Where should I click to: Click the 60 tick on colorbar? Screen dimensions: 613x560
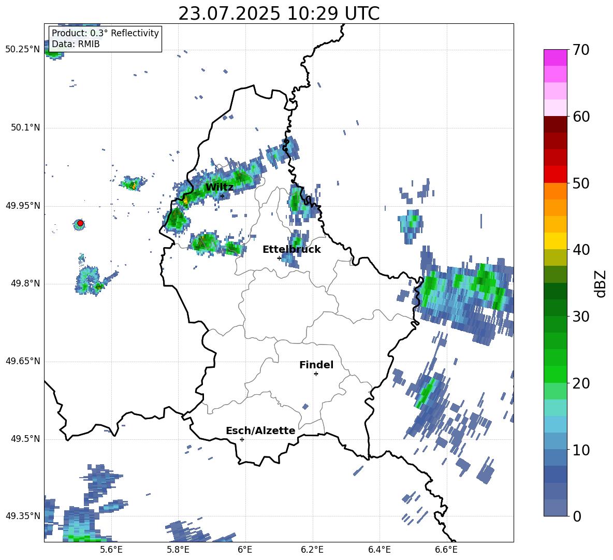(581, 117)
